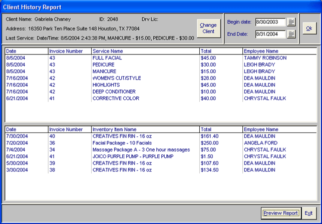Select the HIGHLIGHTS service row

pyautogui.click(x=161, y=85)
